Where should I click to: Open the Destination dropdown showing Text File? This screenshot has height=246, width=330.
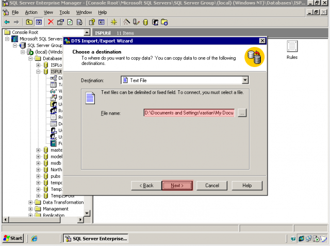(245, 80)
